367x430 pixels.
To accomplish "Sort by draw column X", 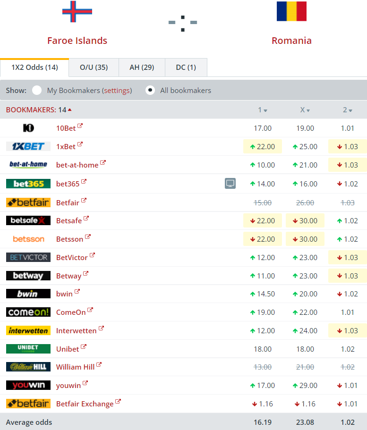I will pyautogui.click(x=305, y=110).
